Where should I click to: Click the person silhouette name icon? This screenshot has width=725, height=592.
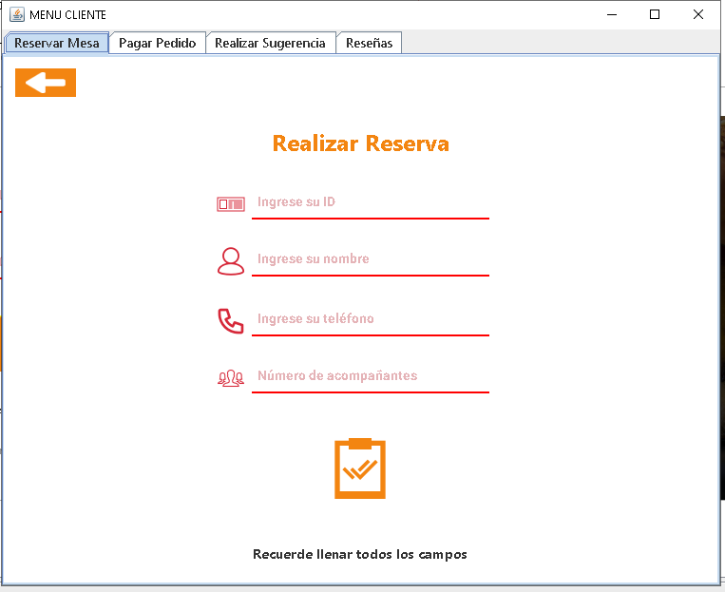point(231,261)
